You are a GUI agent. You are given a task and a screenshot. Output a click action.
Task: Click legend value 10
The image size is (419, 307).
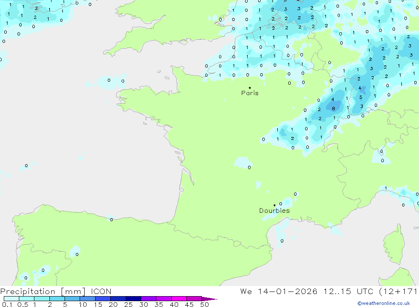[x=83, y=304]
